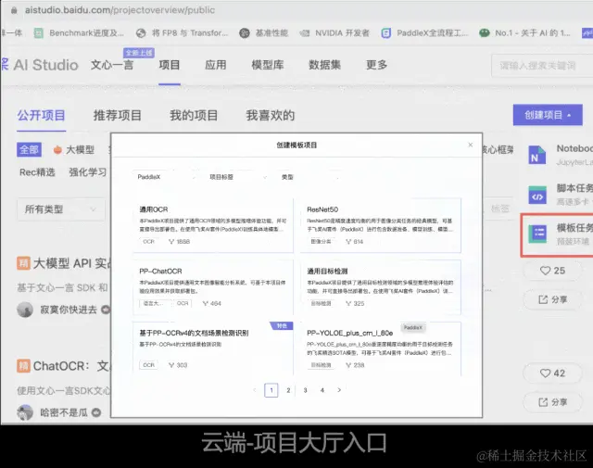Open 更多 in top navigation
This screenshot has width=593, height=468.
point(377,65)
